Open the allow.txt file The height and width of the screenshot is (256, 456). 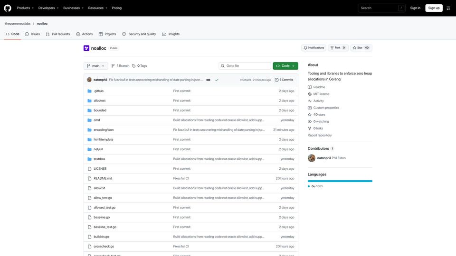pos(99,188)
